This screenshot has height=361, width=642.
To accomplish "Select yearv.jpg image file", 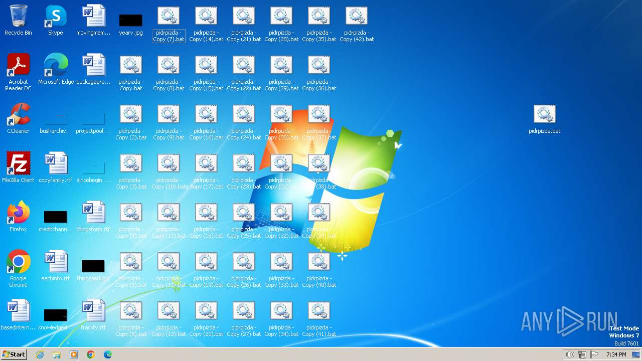I will 131,23.
